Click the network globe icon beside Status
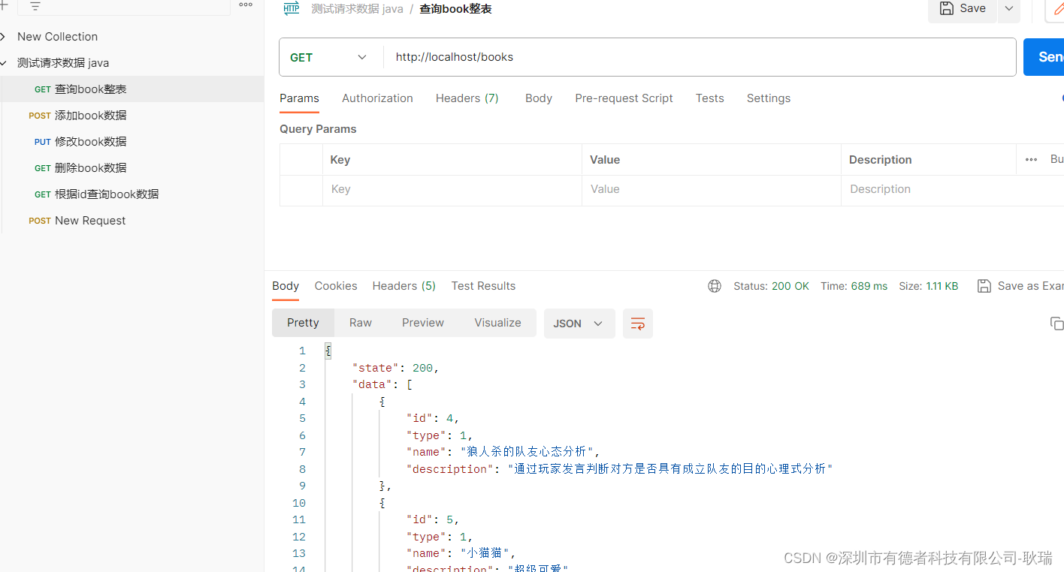 pos(715,286)
